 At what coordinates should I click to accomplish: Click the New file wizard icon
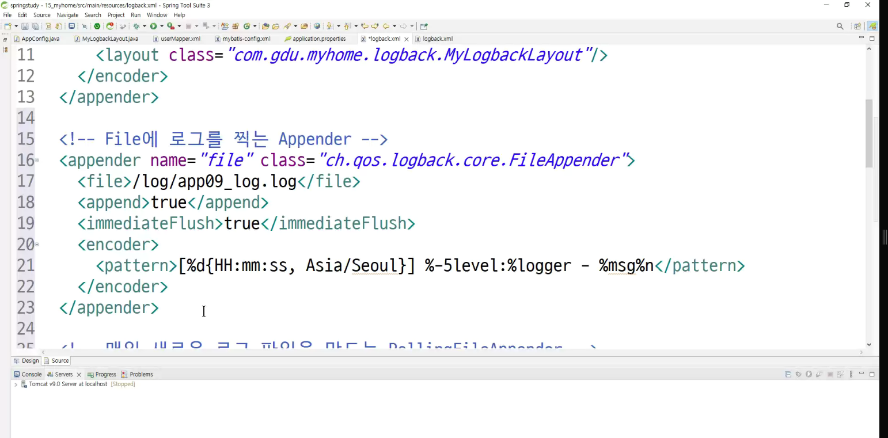tap(7, 26)
